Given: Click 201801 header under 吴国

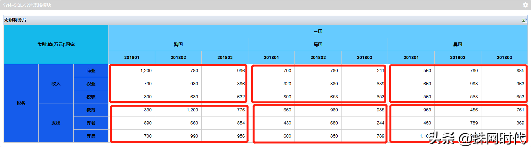Looking at the screenshot, I should click(411, 57).
